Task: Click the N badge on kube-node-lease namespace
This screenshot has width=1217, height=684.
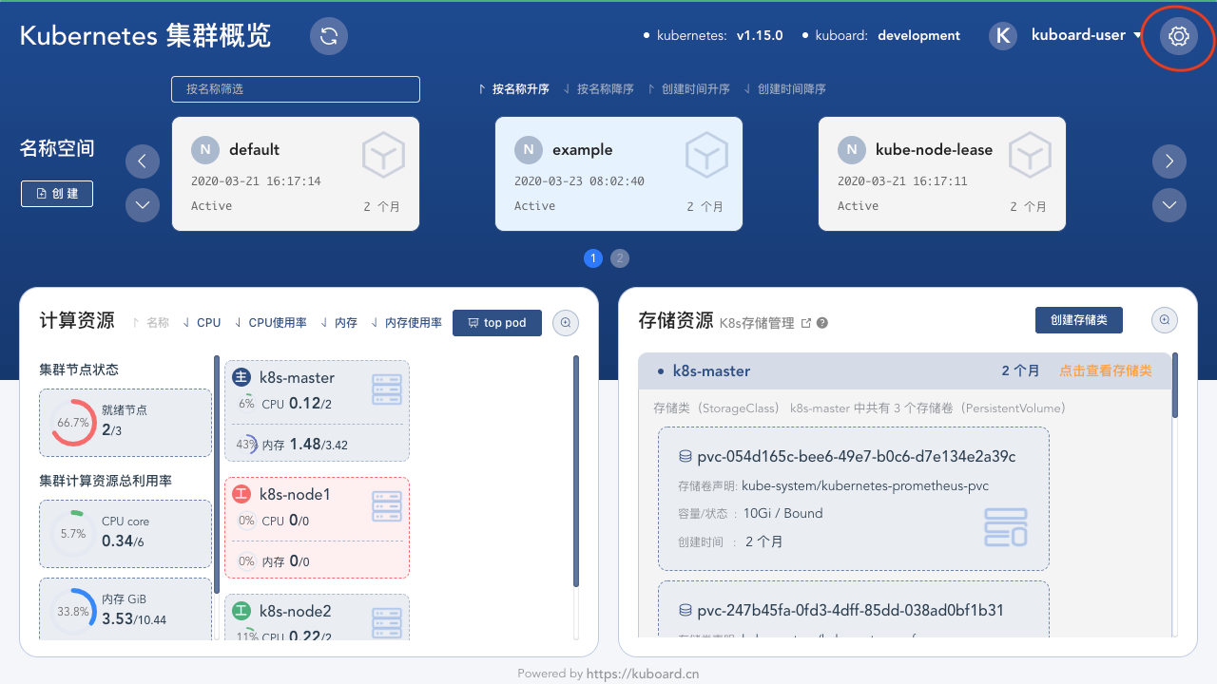Action: [x=852, y=150]
